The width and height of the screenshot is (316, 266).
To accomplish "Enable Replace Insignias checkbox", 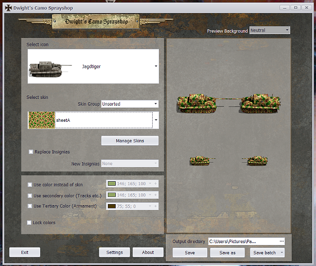I will pos(31,152).
